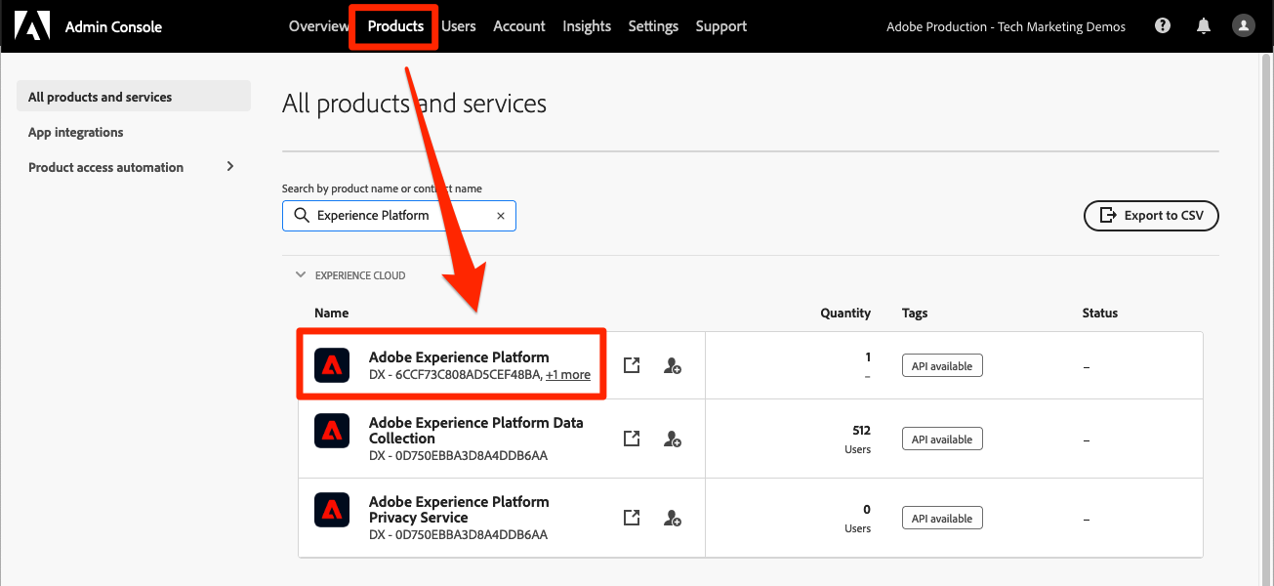Add user to Privacy Service product icon

672,518
